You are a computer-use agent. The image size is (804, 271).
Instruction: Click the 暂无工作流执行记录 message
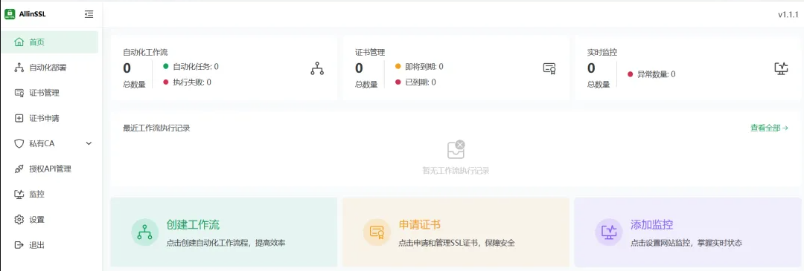tap(456, 171)
